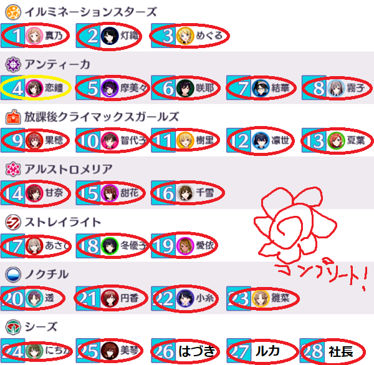The height and width of the screenshot is (365, 374).
Task: Click the green SHHis unit emblem
Action: [x=13, y=327]
